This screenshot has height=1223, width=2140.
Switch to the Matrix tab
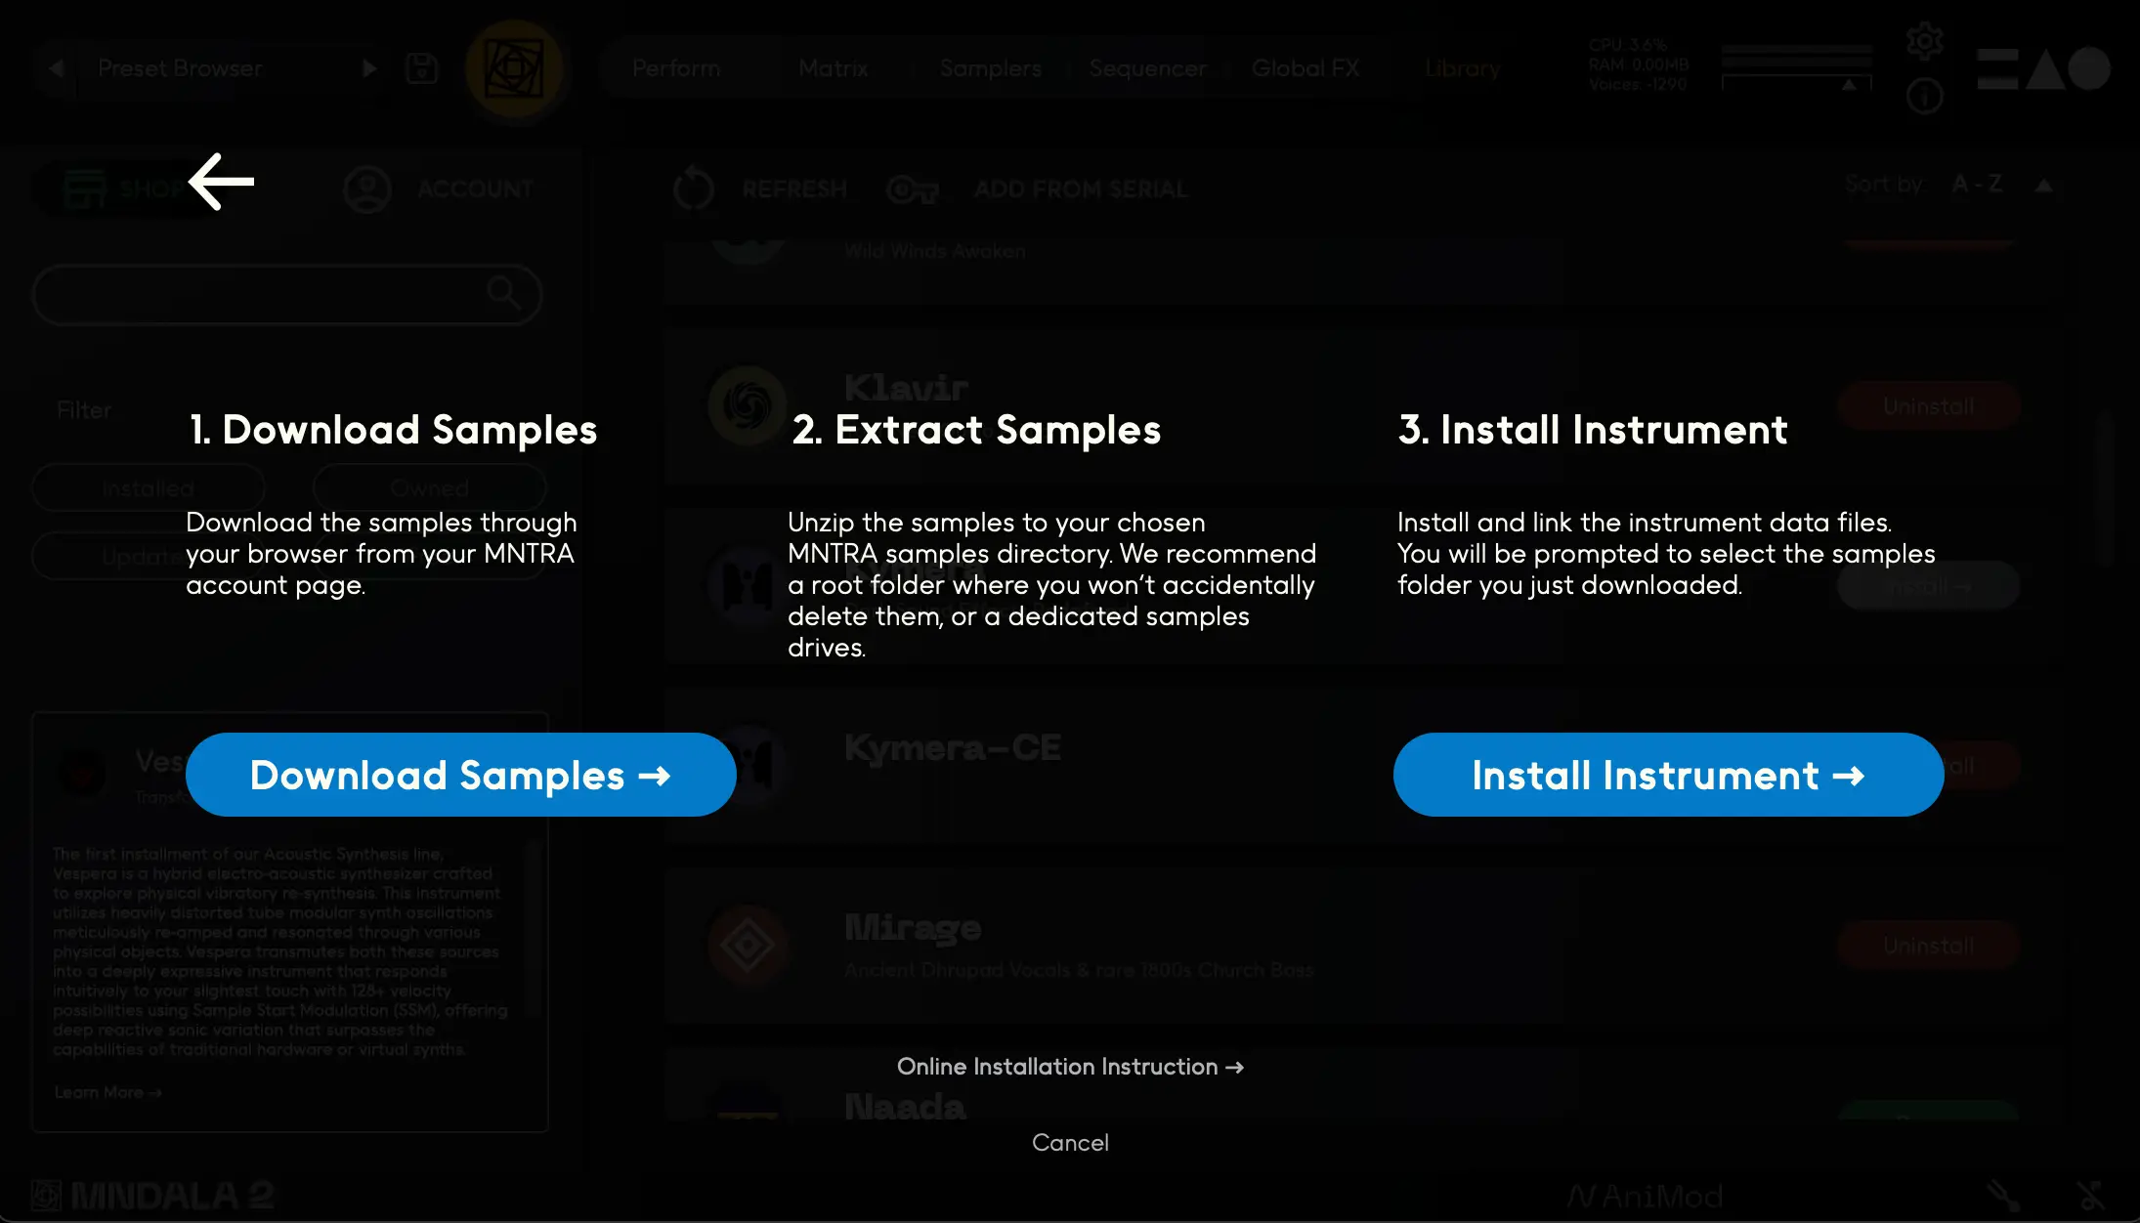click(x=833, y=68)
